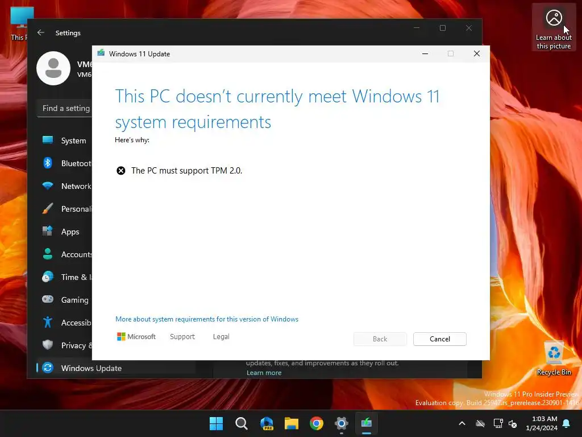This screenshot has height=437, width=582.
Task: Click the Privacy shield icon in Settings
Action: click(x=48, y=345)
